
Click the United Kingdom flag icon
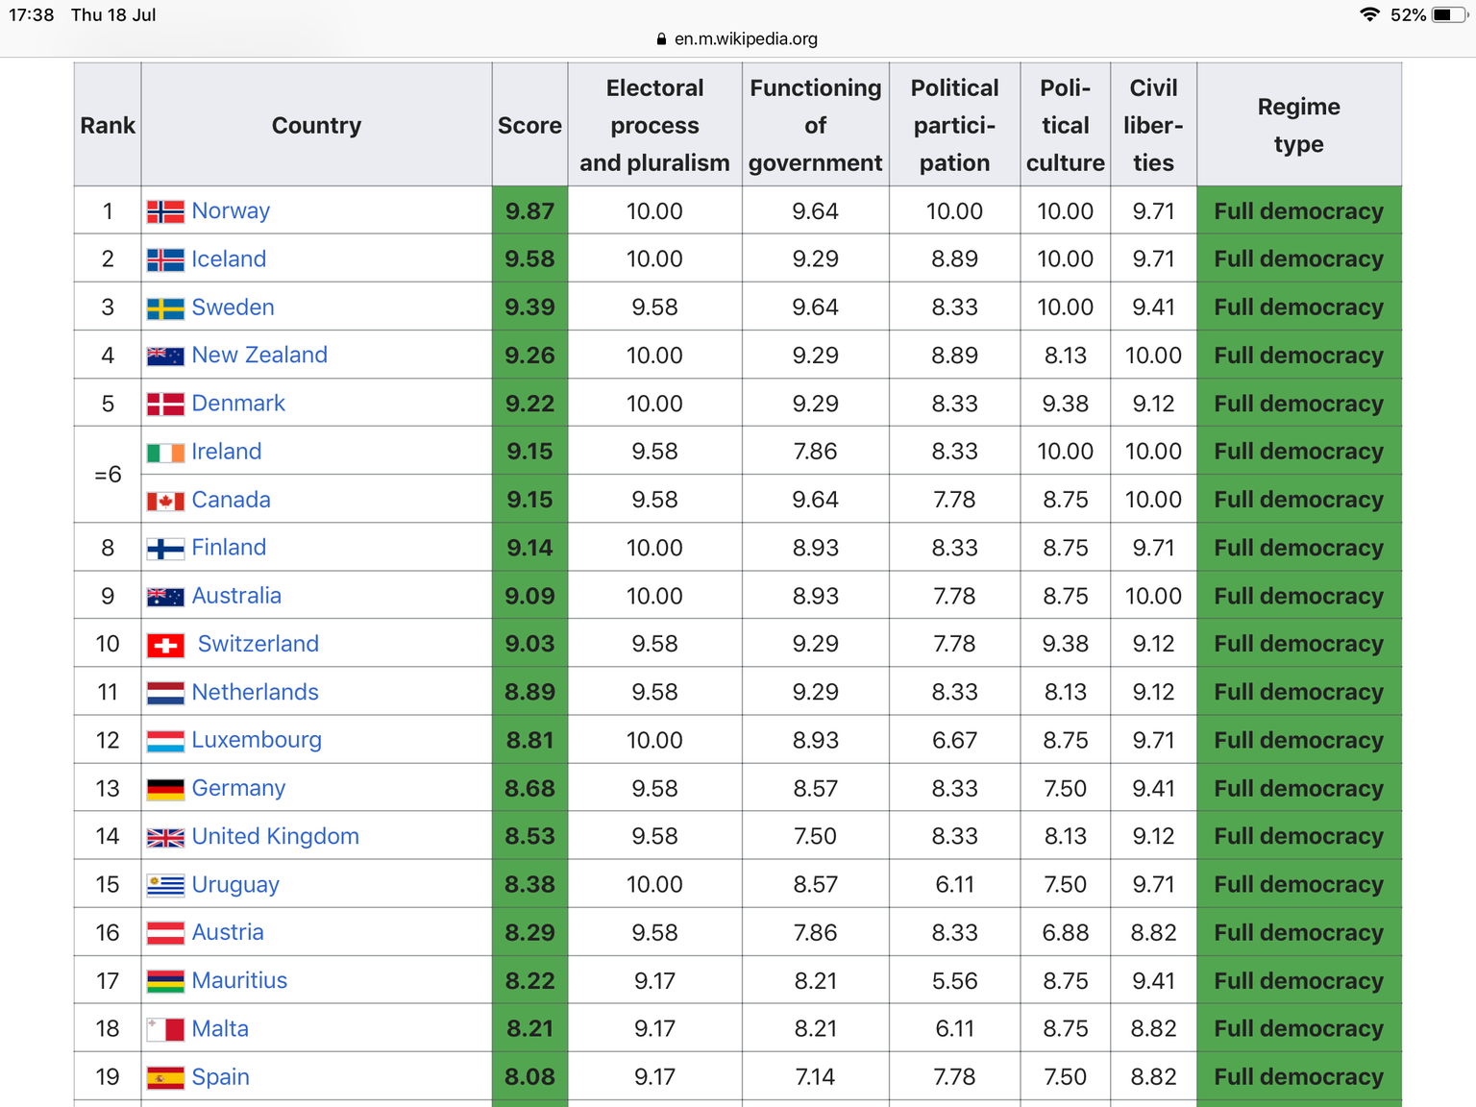[x=165, y=837]
